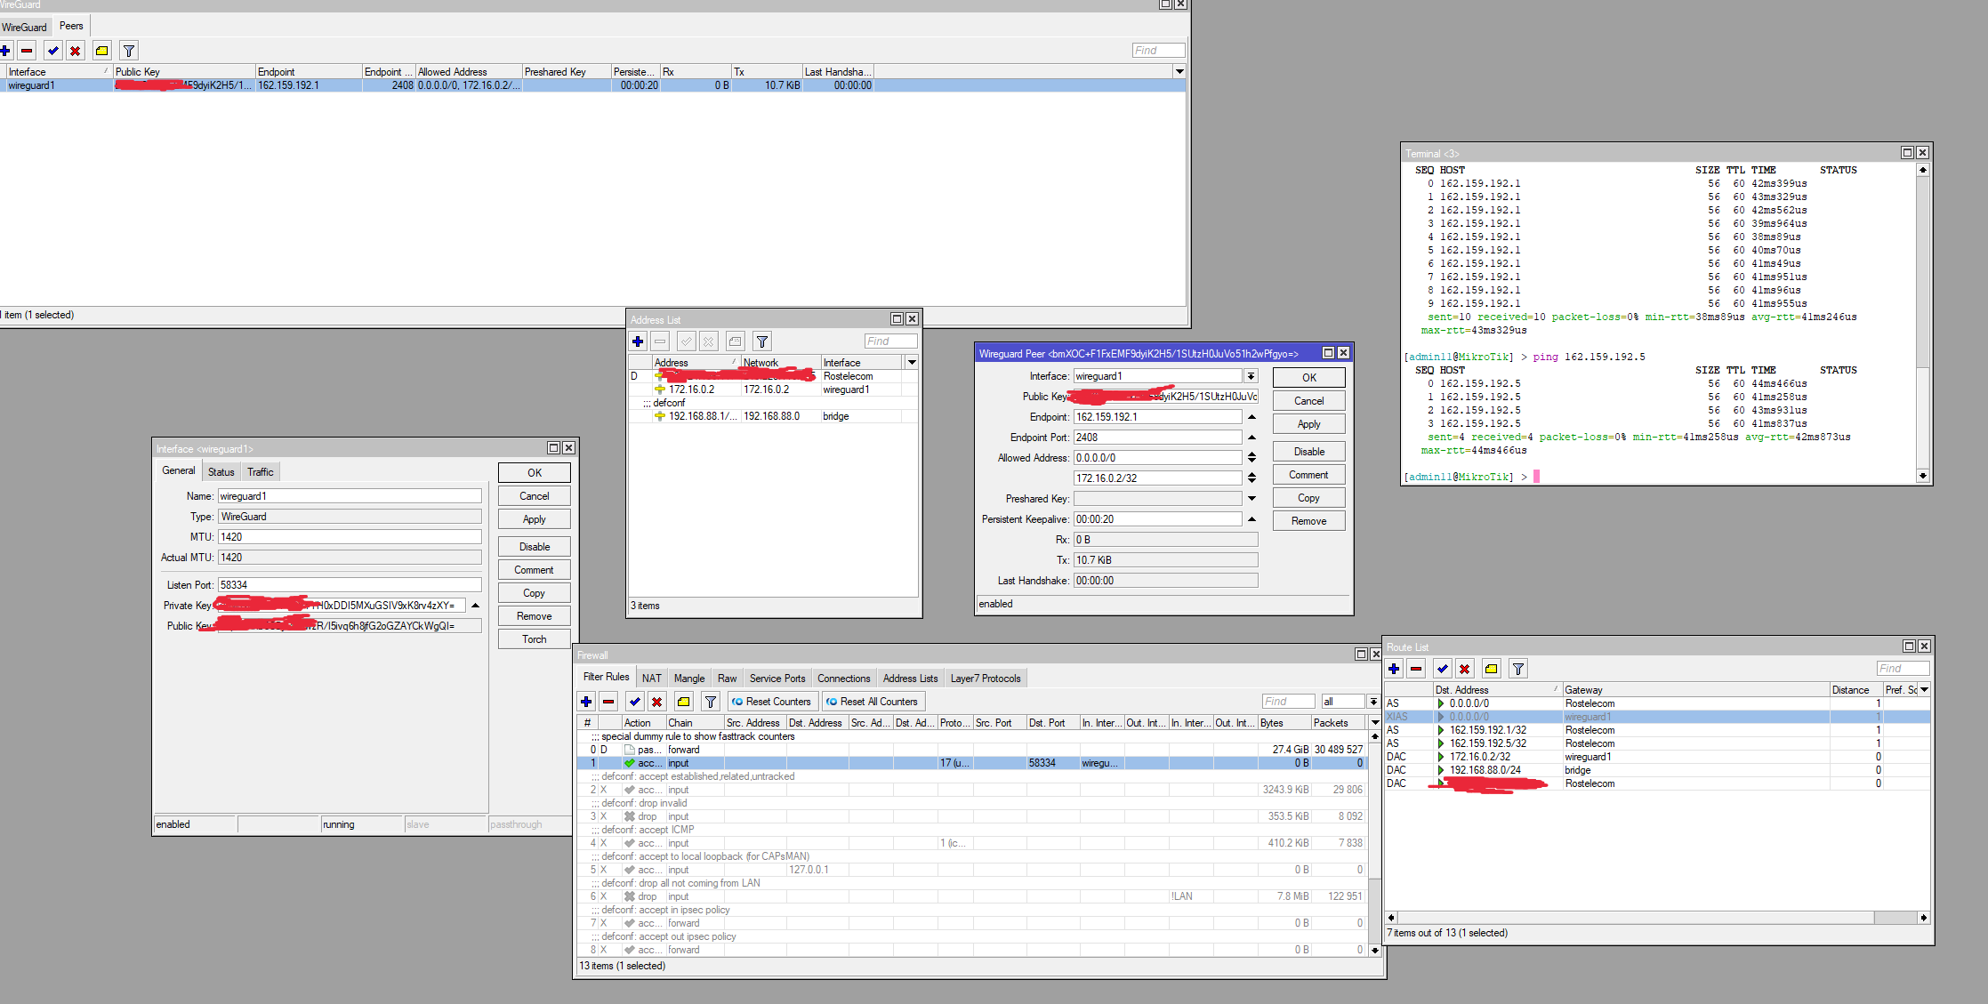This screenshot has height=1004, width=1988.
Task: Open Address Lists tab in Firewall
Action: [910, 678]
